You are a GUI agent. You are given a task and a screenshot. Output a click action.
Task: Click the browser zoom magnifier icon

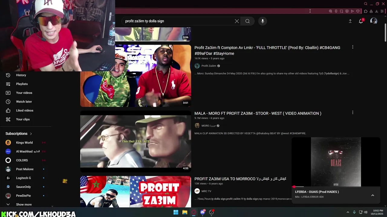(x=330, y=11)
